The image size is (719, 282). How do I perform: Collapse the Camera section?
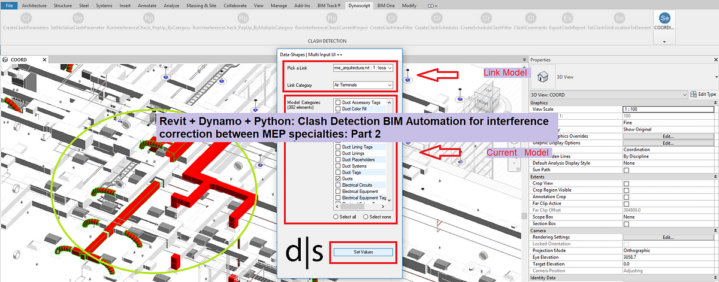[x=714, y=230]
